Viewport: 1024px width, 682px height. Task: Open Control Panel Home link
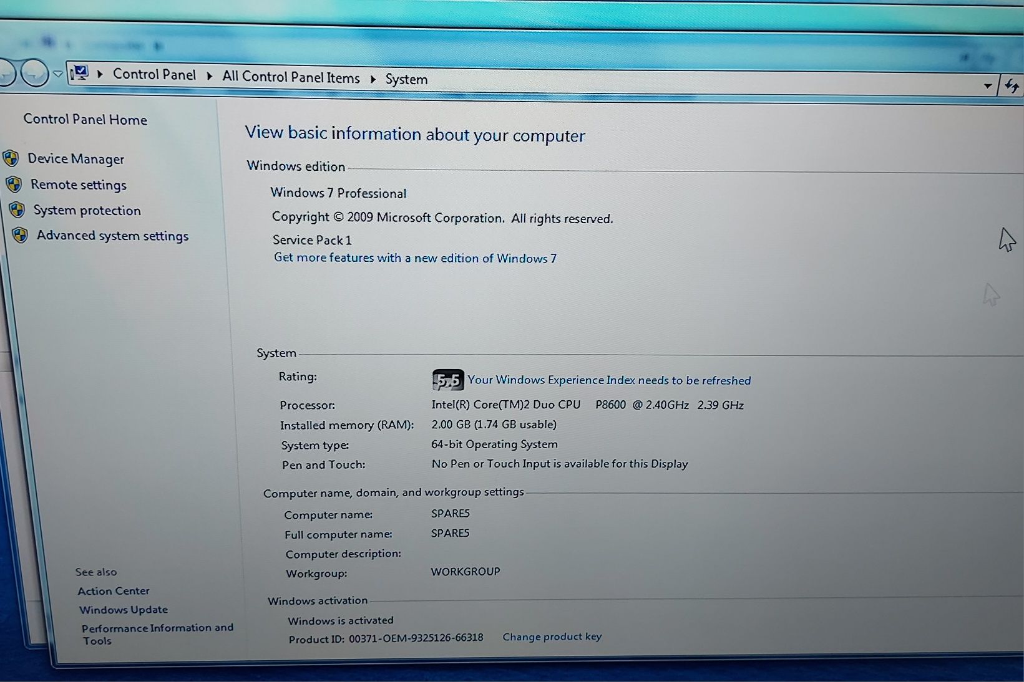[x=85, y=119]
